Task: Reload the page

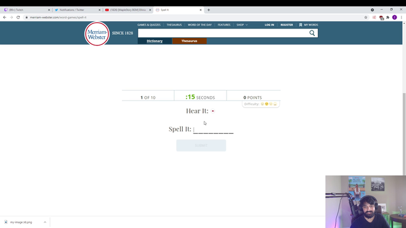Action: point(18,17)
